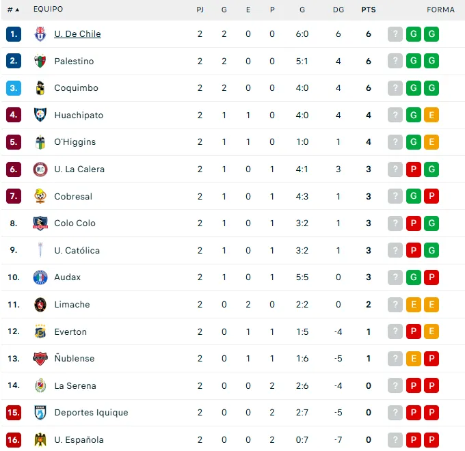
Task: Click Huachipato's orange E draw badge
Action: click(x=431, y=115)
